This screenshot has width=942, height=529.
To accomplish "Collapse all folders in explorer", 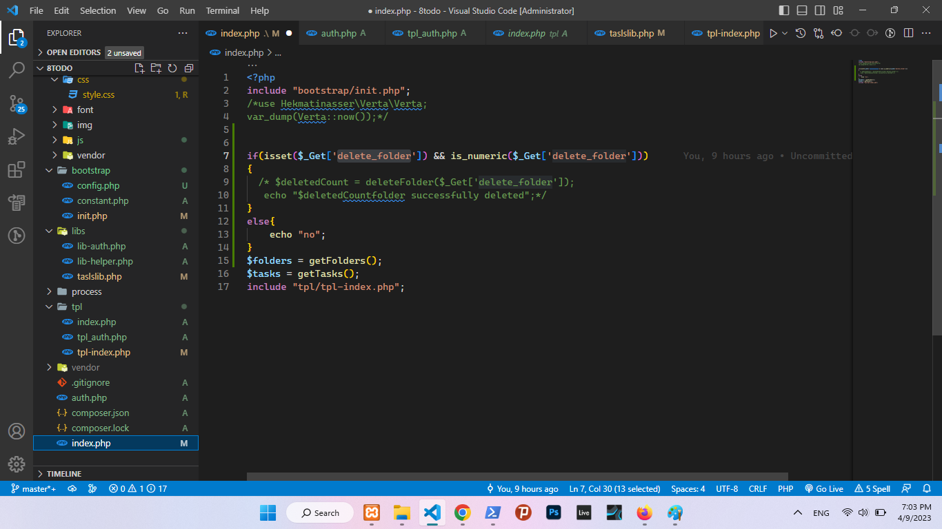I will tap(189, 68).
